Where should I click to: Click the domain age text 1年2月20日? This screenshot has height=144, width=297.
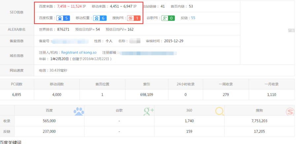[59, 59]
